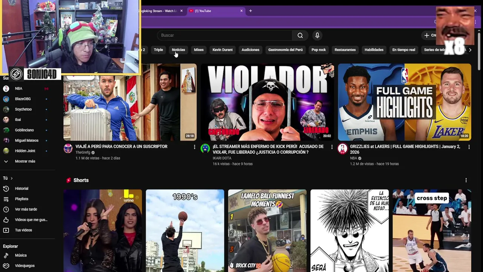Play the Full Game Highlights thumbnail
483x272 pixels.
[405, 102]
